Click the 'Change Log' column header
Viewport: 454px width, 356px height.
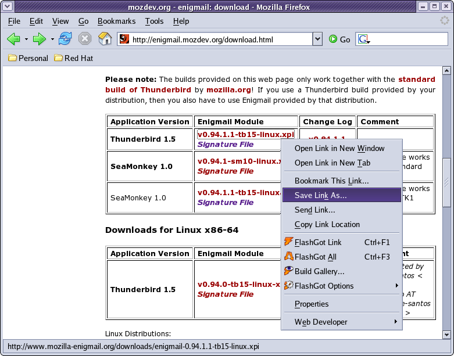coord(327,122)
